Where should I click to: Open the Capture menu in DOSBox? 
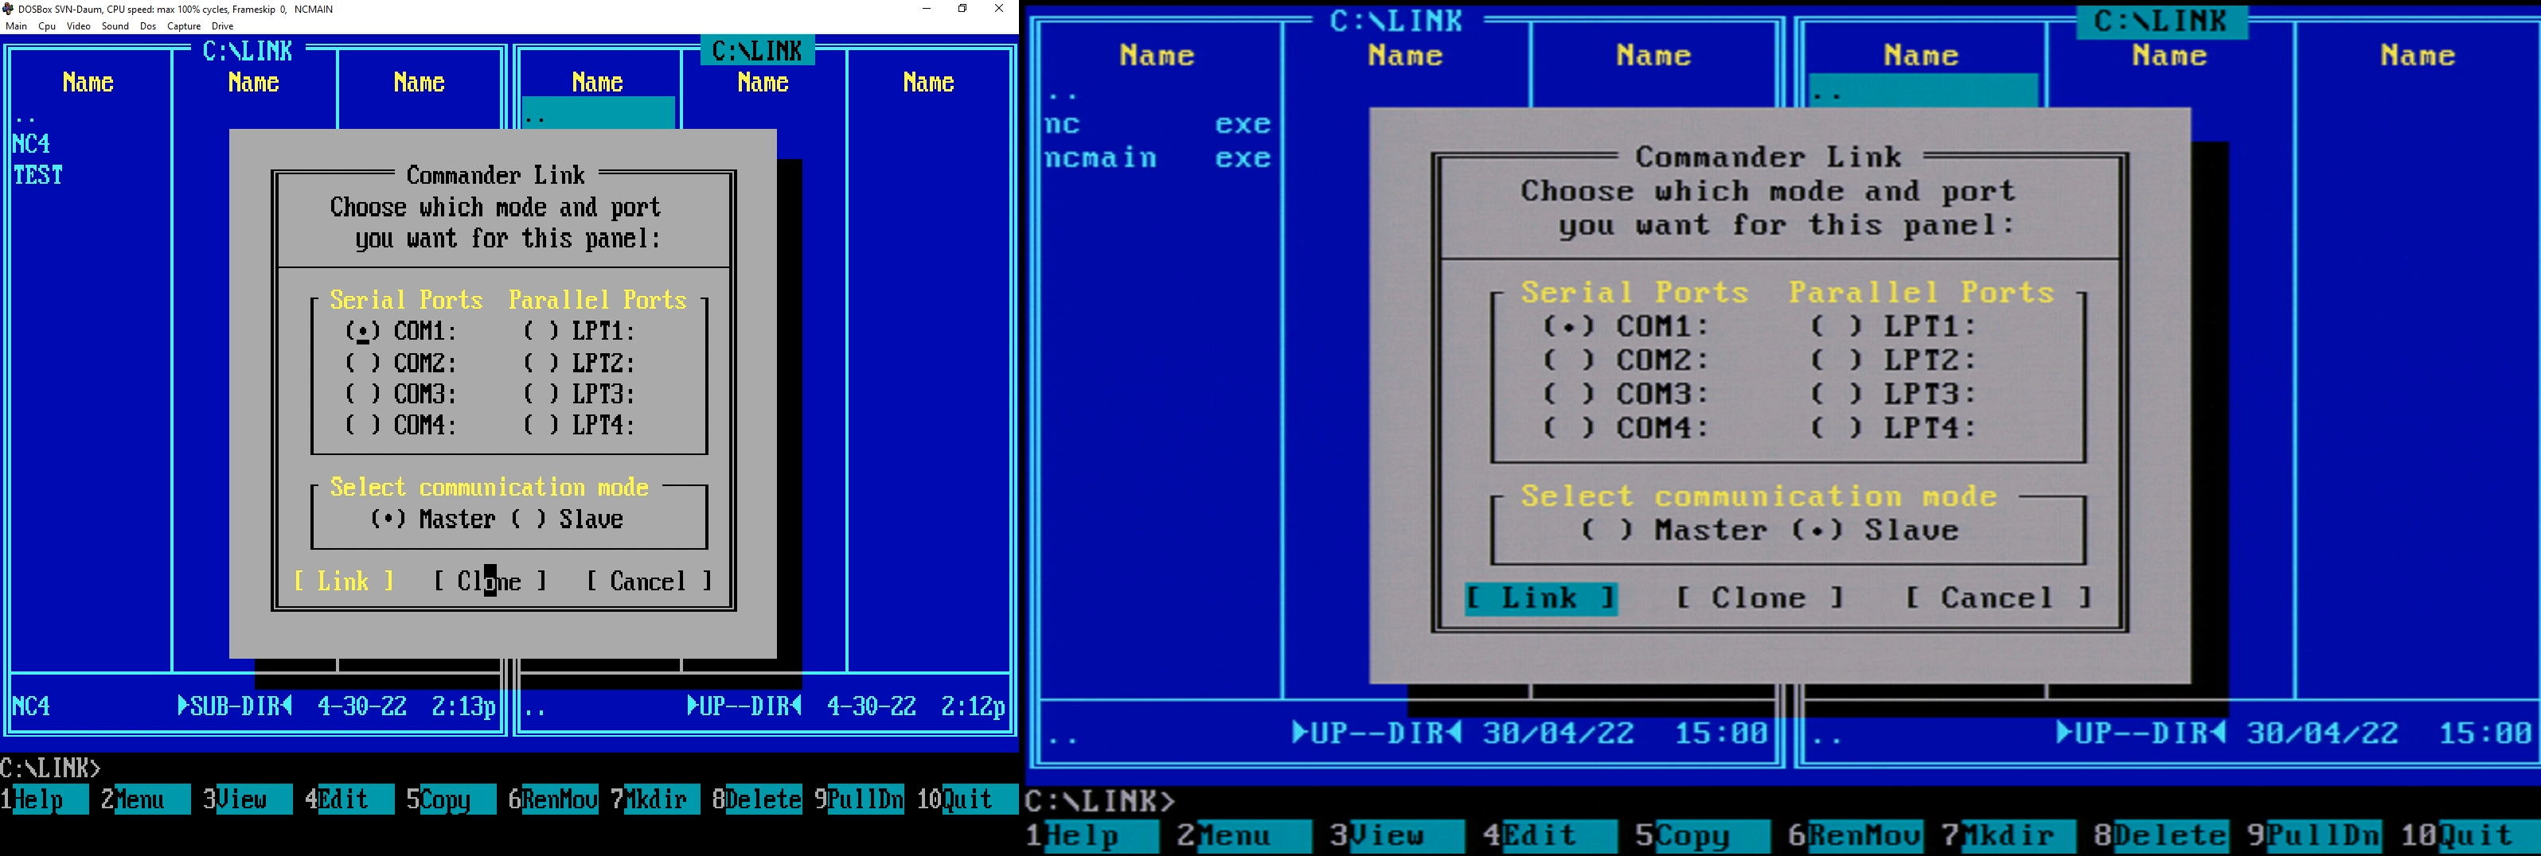tap(183, 26)
